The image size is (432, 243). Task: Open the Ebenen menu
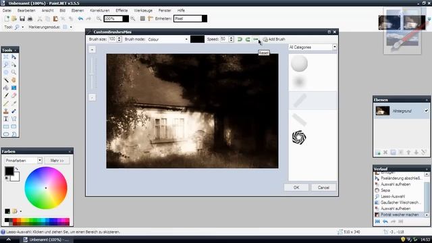tap(78, 11)
